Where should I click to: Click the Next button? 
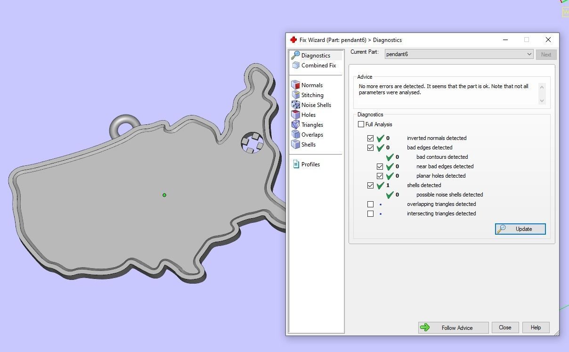coord(546,54)
